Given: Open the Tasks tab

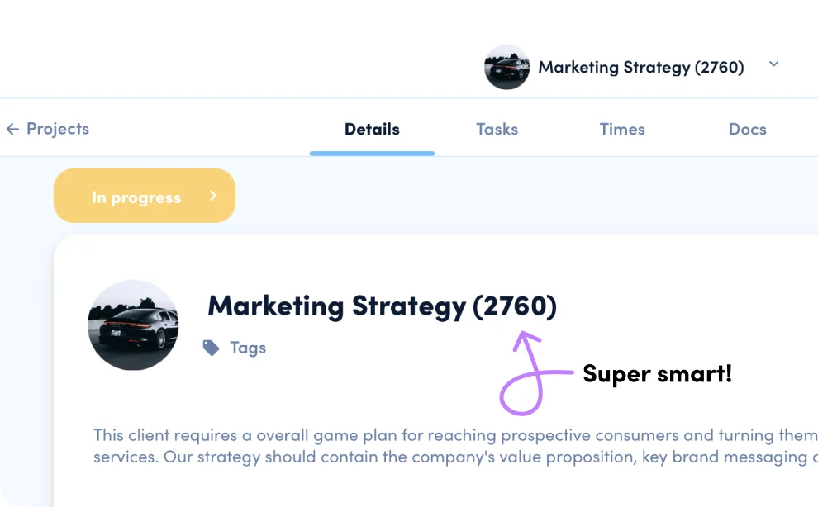Looking at the screenshot, I should tap(497, 130).
